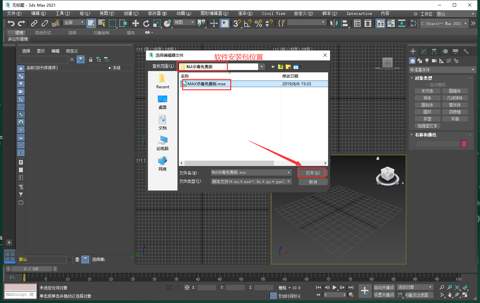Open the 工作区 默认 dropdown

click(455, 14)
